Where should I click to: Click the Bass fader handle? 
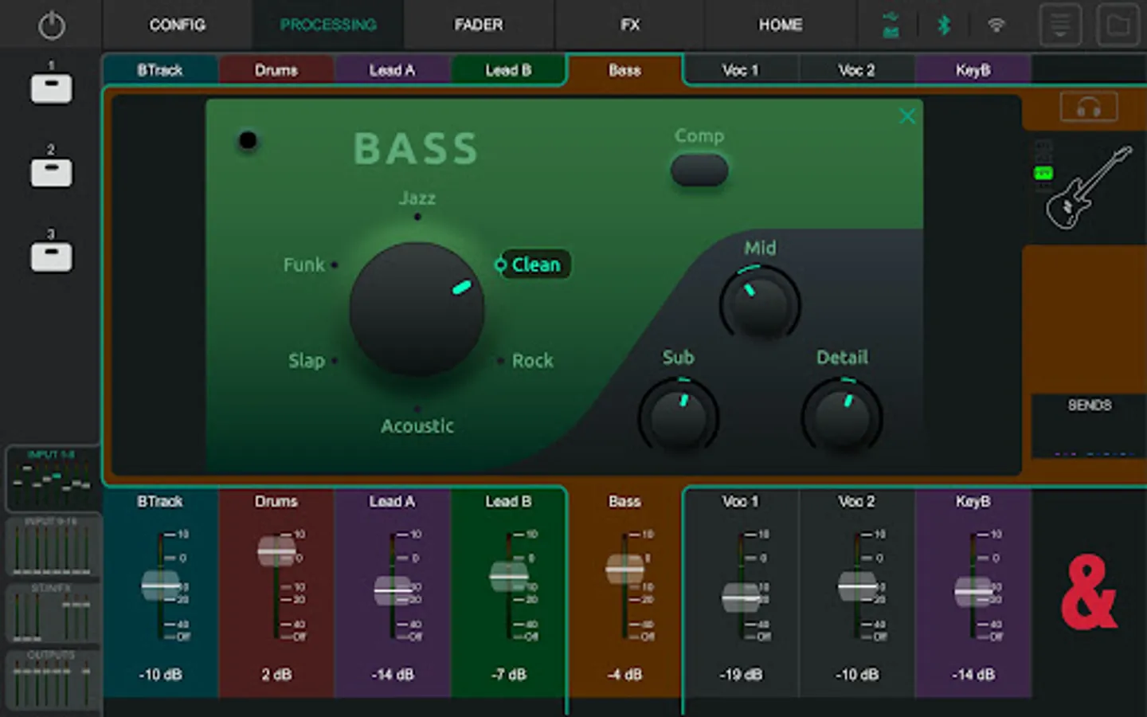[625, 570]
